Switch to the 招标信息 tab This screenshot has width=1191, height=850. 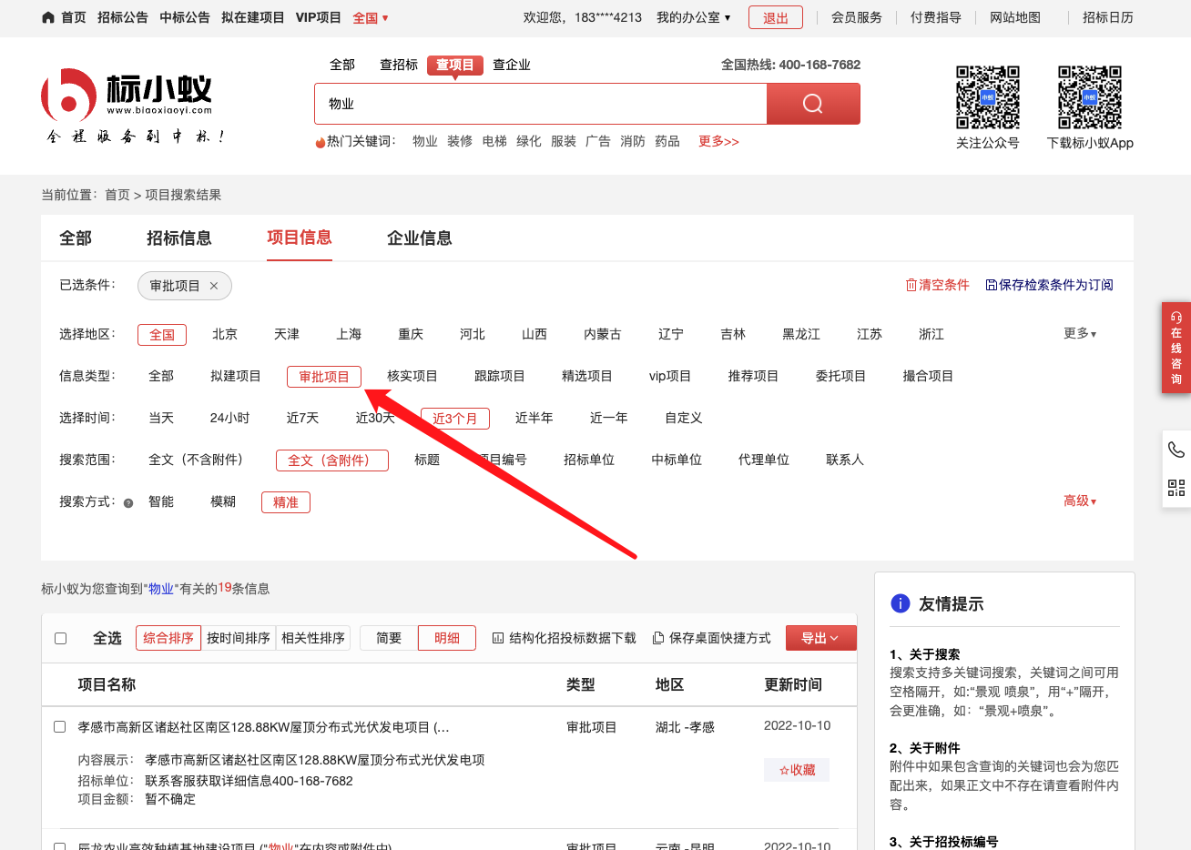pyautogui.click(x=178, y=238)
